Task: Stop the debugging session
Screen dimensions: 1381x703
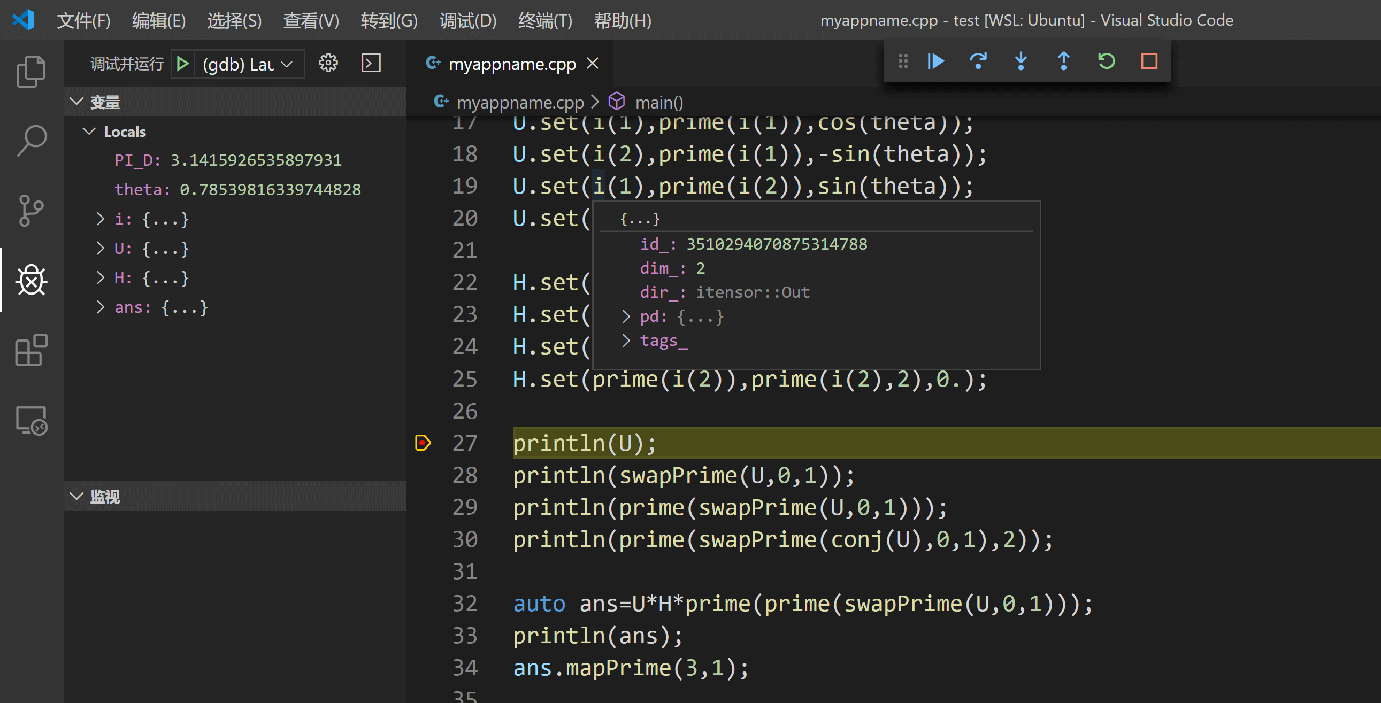Action: coord(1149,61)
